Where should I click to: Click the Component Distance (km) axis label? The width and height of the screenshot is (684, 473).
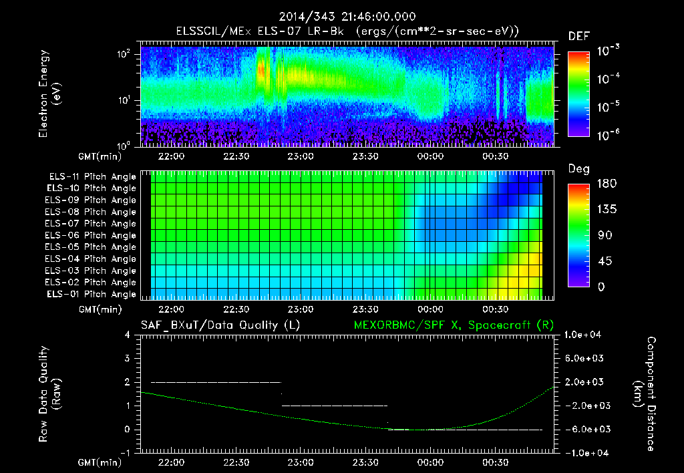645,394
